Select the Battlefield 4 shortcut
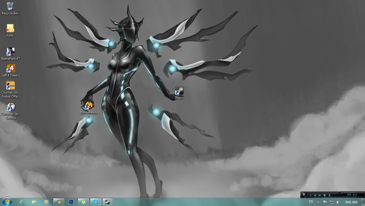Screen dimensions: 365x206 click(x=11, y=53)
